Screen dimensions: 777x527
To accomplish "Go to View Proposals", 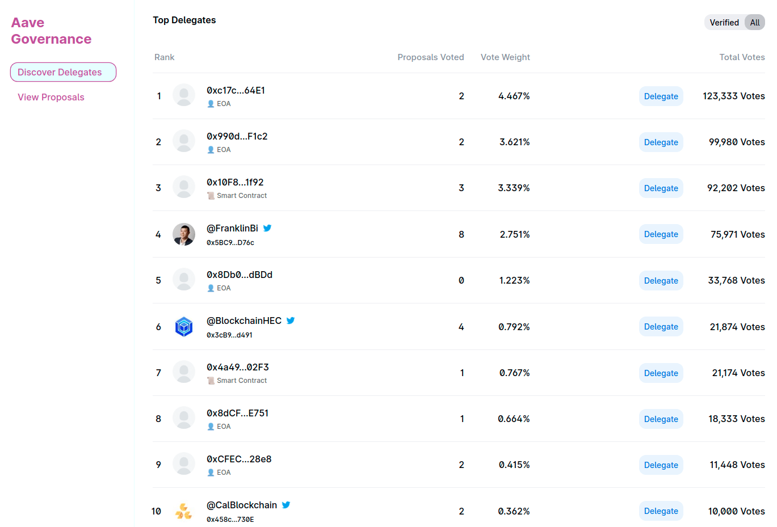I will click(x=51, y=97).
